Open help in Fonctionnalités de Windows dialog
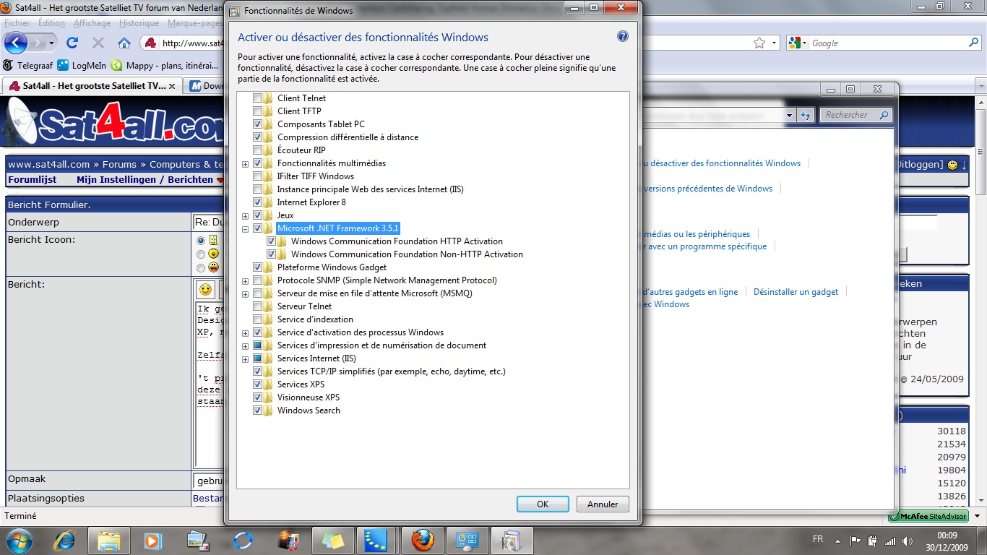Image resolution: width=987 pixels, height=555 pixels. (x=622, y=37)
